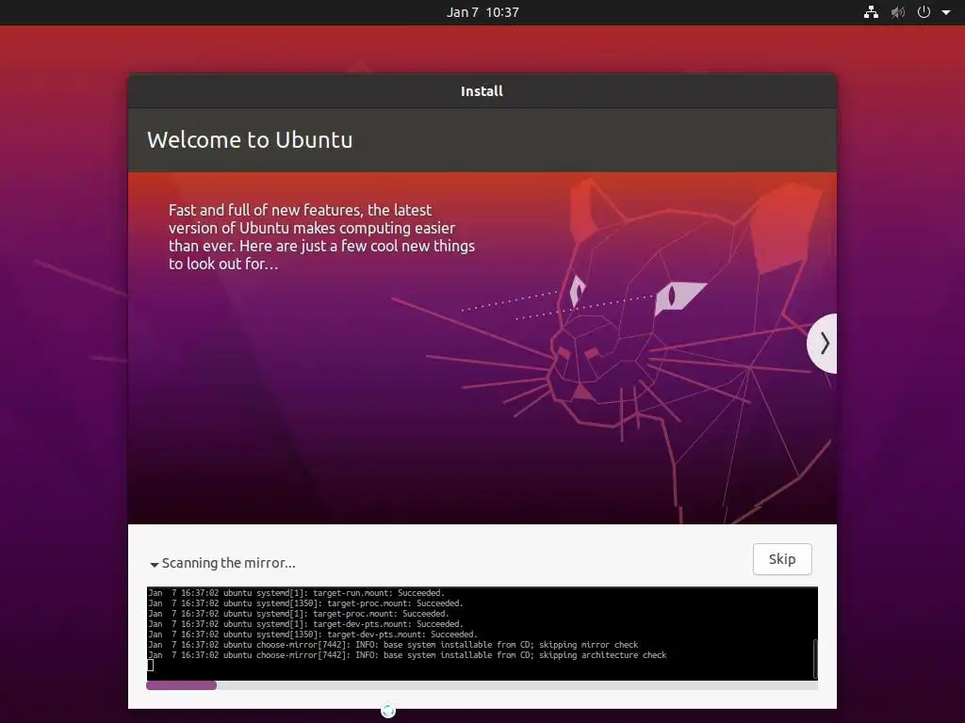Open the Jan 7 10:37 clock menu
965x723 pixels.
482,12
